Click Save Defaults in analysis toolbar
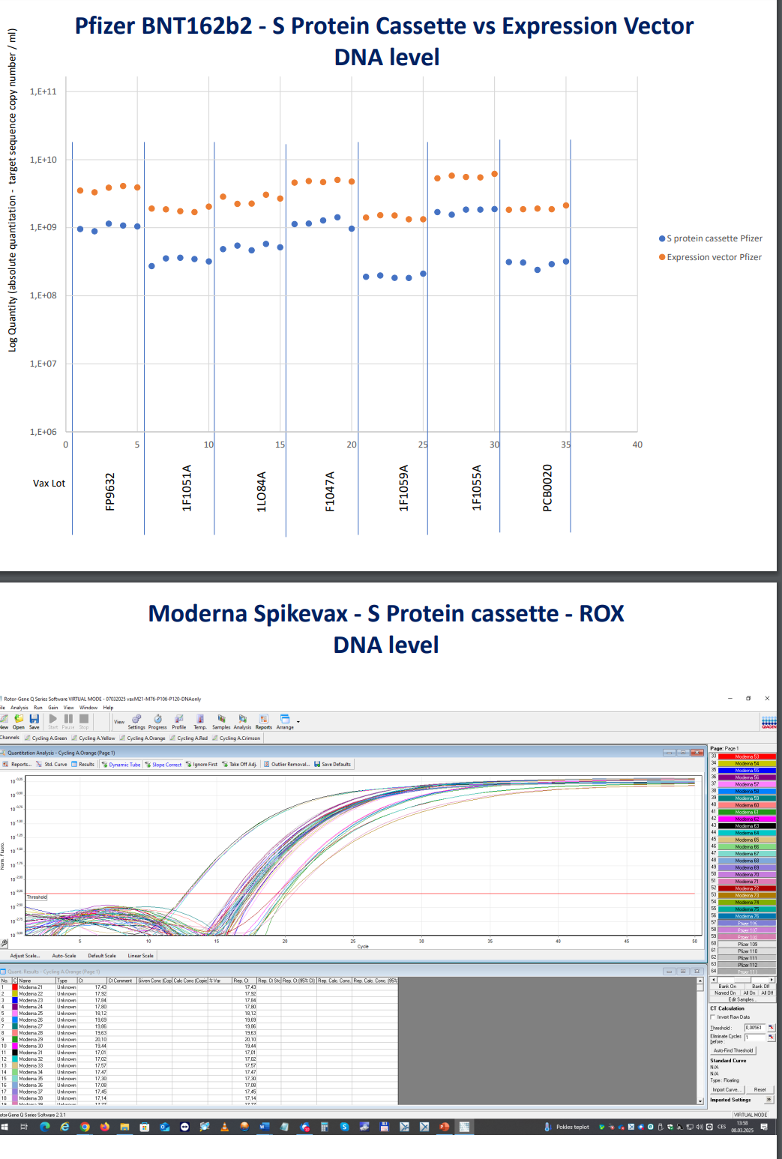782x1159 pixels. tap(332, 764)
